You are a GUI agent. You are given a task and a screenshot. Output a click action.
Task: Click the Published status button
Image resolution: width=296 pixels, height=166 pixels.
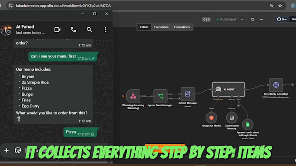tap(226, 20)
